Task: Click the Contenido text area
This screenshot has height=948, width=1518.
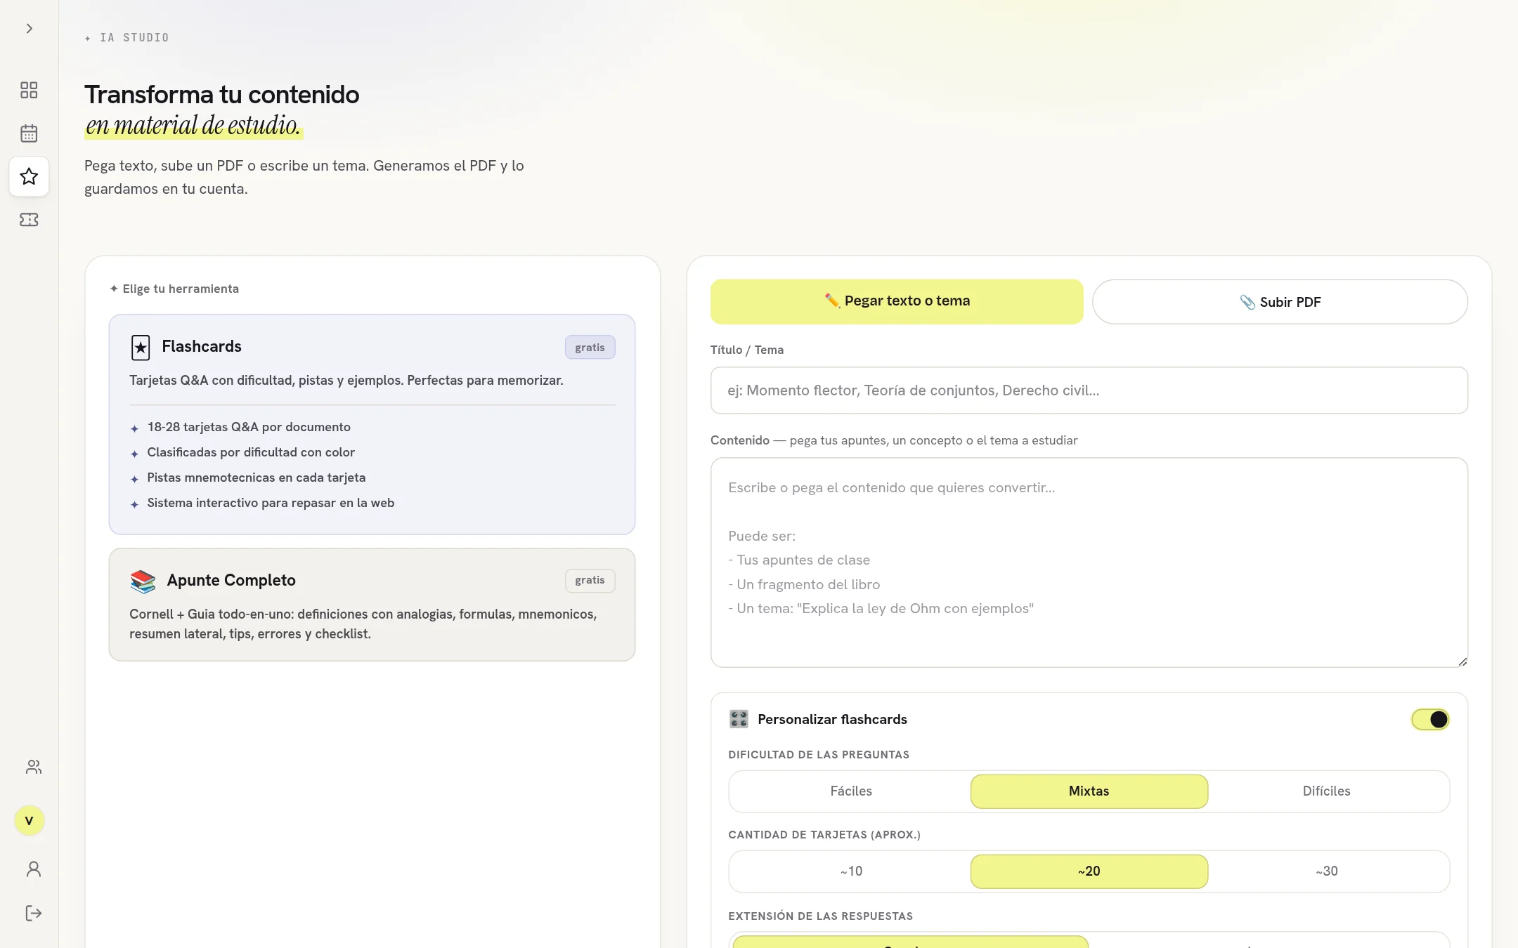Action: click(x=1089, y=562)
